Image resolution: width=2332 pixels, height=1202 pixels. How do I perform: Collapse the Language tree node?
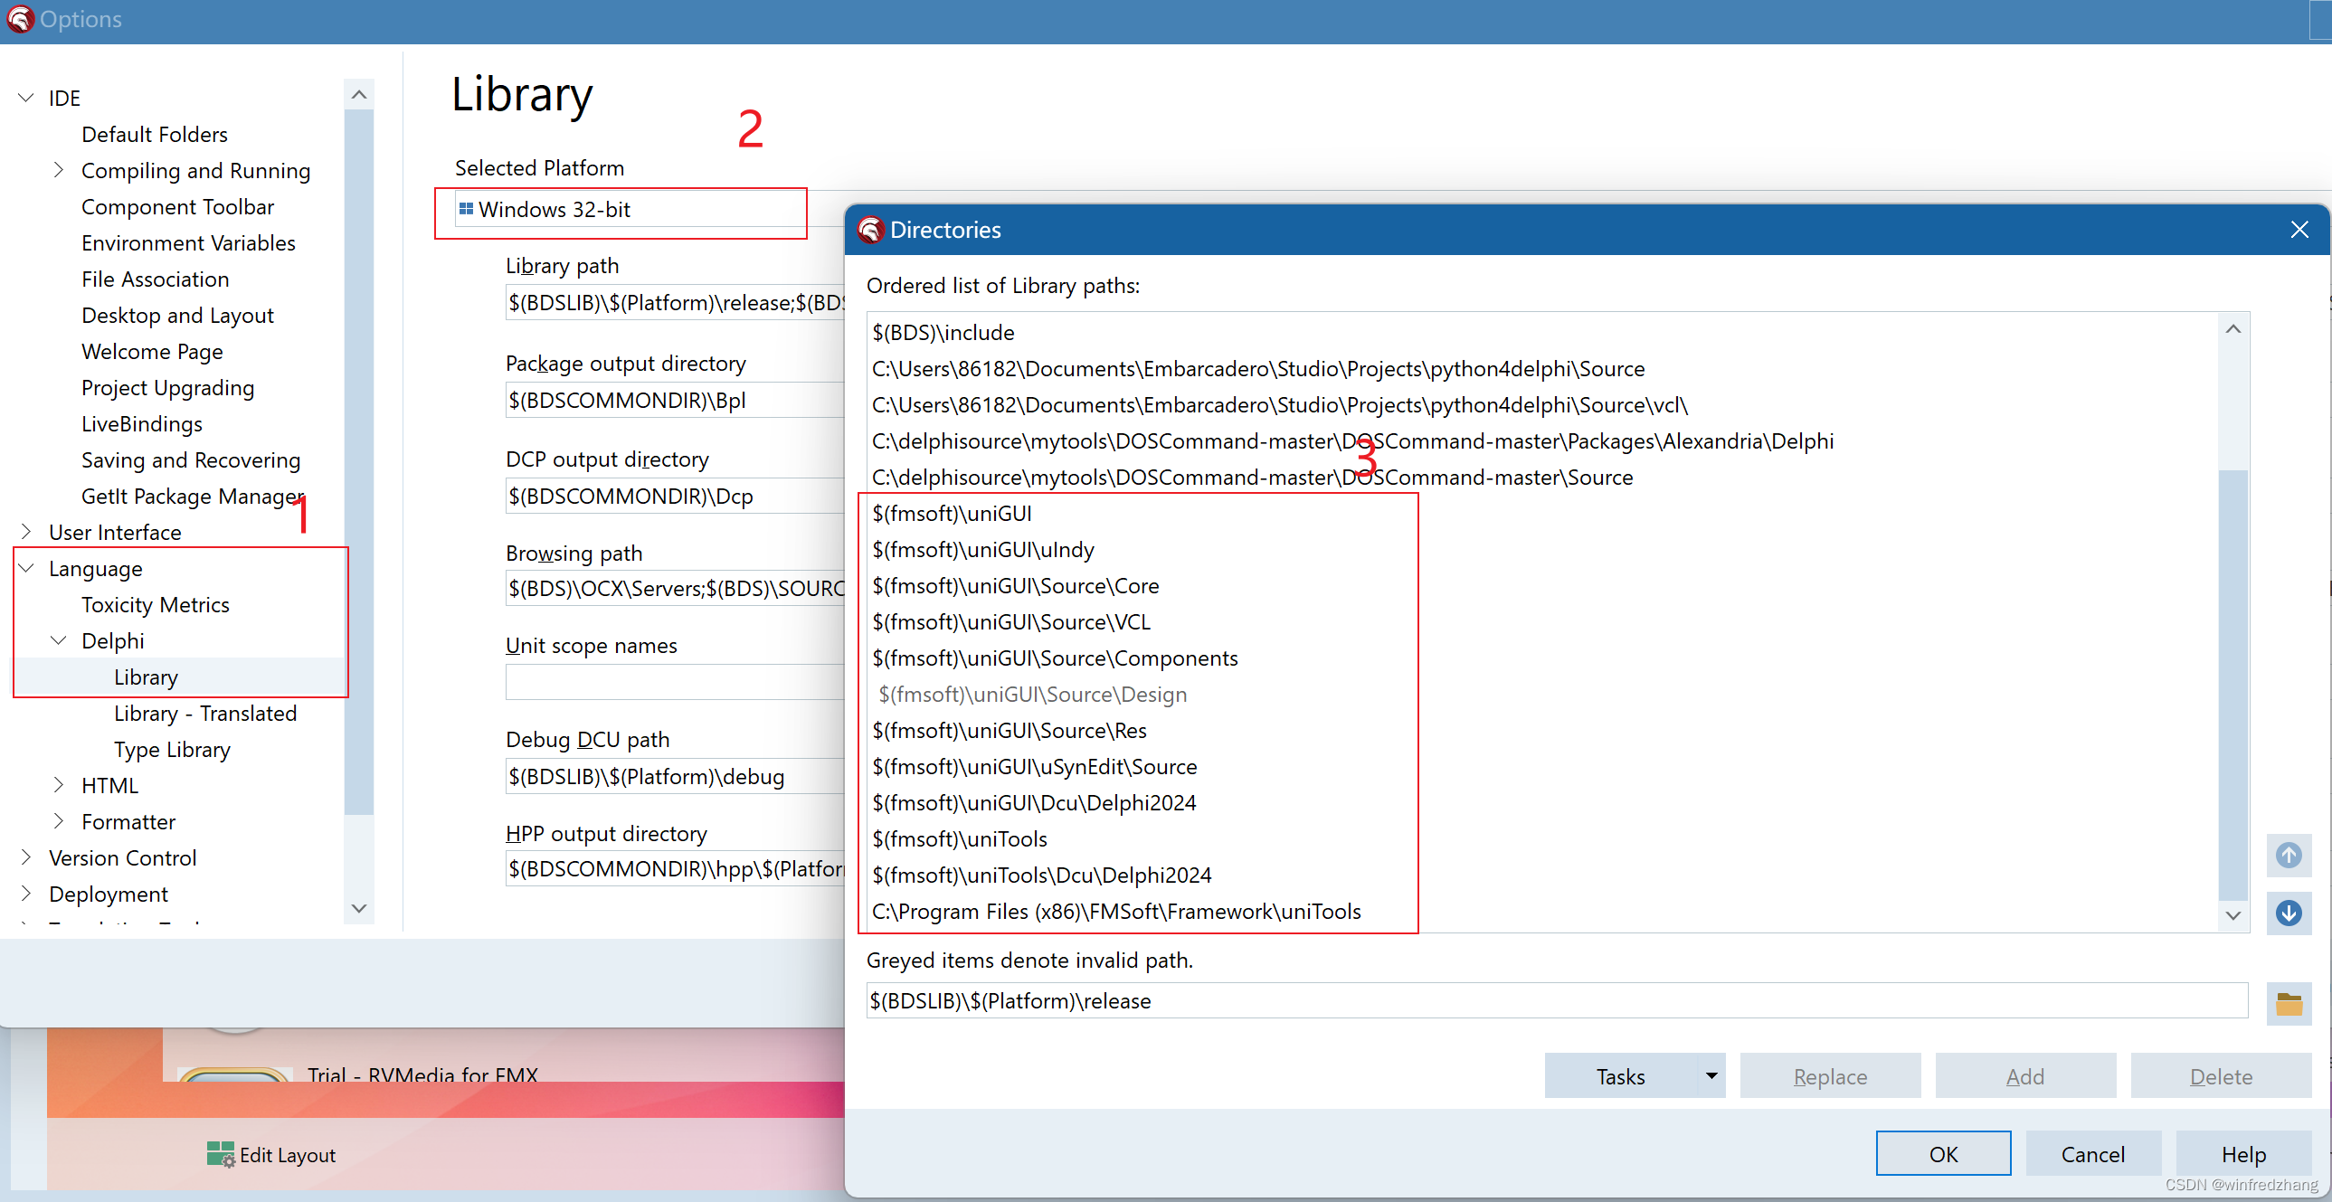[x=26, y=567]
